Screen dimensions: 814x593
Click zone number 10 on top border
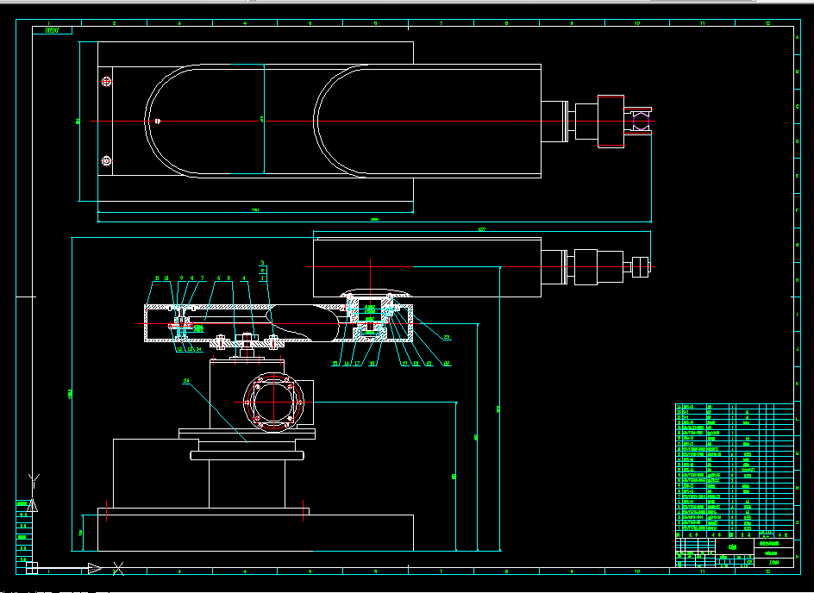tap(637, 23)
